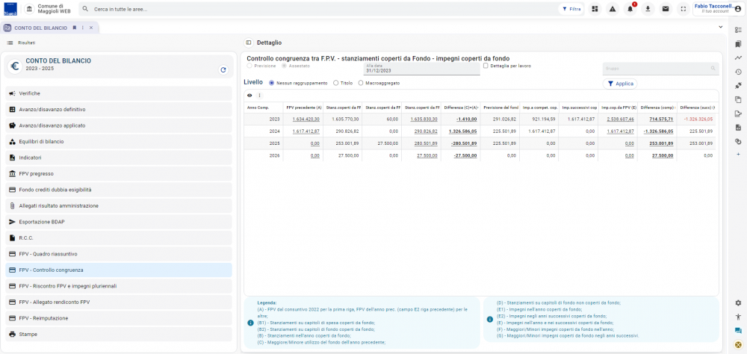Click the pin icon in right sidebar

pos(739,86)
